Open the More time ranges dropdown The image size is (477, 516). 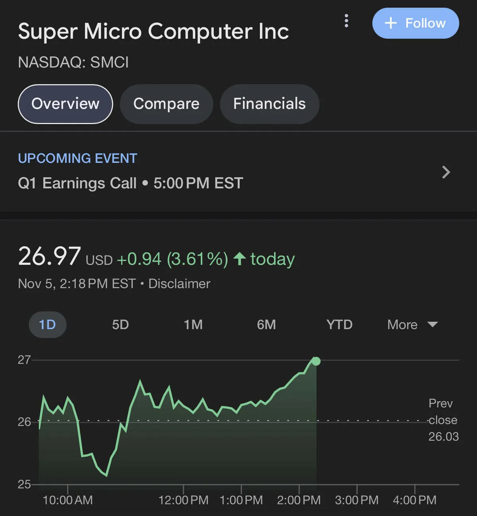(x=402, y=325)
